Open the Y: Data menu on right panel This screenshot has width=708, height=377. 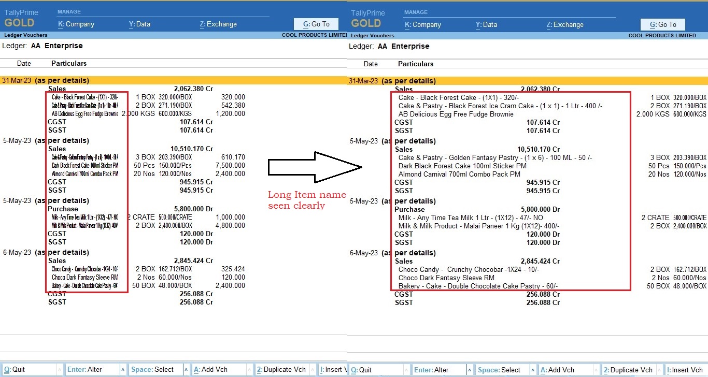pos(486,24)
